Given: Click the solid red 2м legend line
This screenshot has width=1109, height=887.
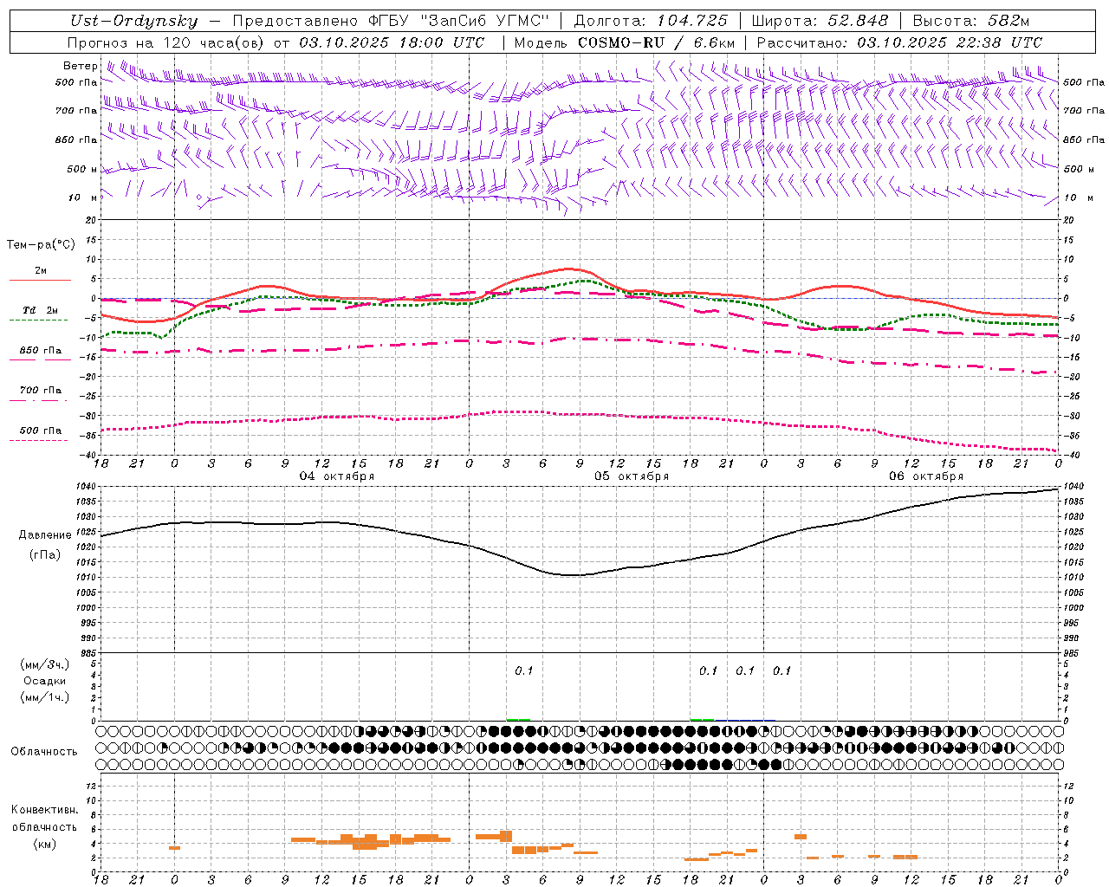Looking at the screenshot, I should pyautogui.click(x=40, y=280).
